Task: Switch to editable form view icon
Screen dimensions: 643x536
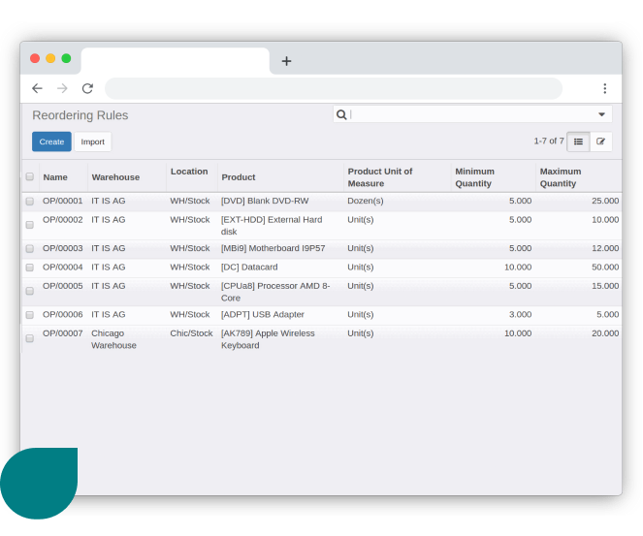Action: pos(600,142)
